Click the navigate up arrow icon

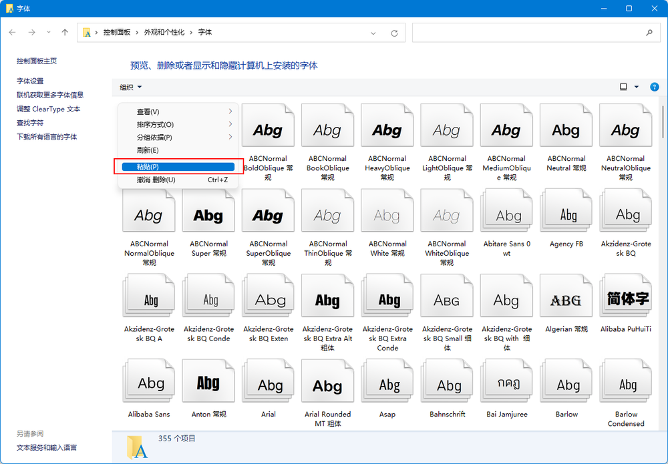pos(64,32)
